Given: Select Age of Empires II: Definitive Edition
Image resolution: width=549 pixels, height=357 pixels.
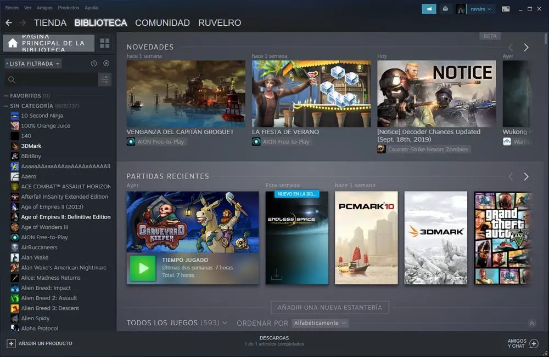Looking at the screenshot, I should tap(66, 217).
